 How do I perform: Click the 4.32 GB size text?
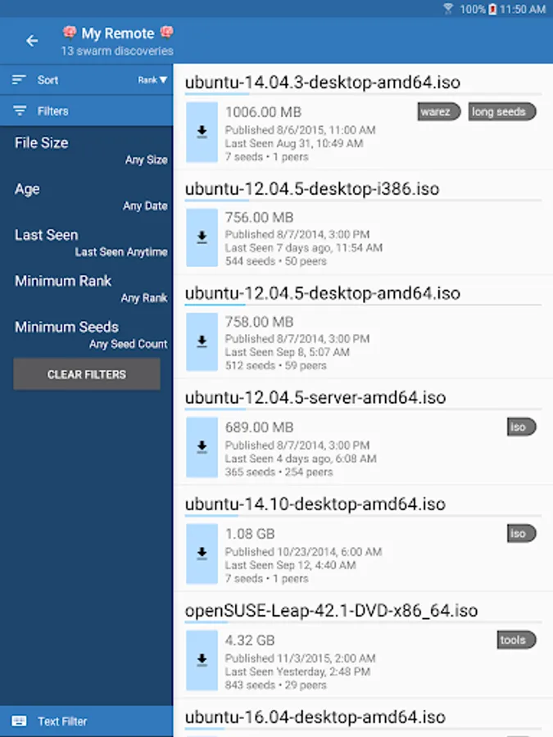coord(250,640)
